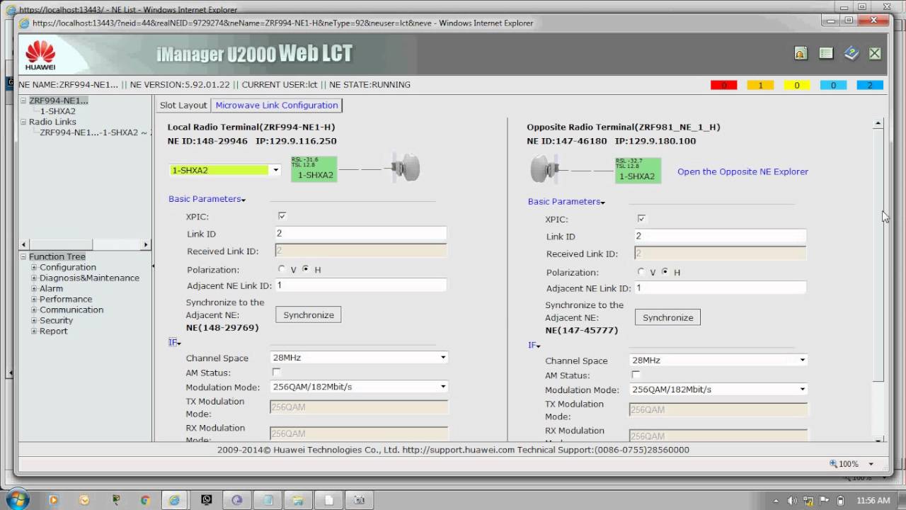Open the Windows Start button
Viewport: 906px width, 510px height.
pos(16,499)
